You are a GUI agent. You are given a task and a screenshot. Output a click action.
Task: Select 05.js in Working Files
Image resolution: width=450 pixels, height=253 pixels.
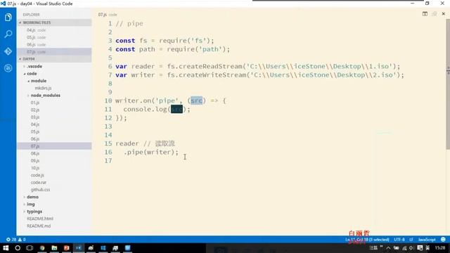pyautogui.click(x=54, y=37)
